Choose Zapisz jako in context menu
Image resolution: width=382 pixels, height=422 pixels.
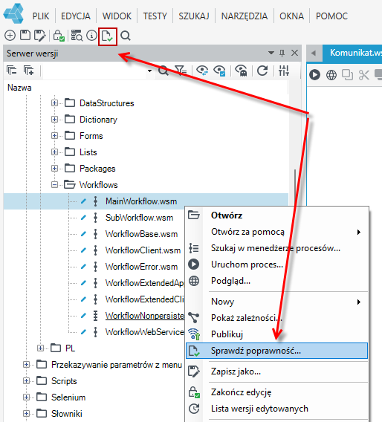[x=276, y=371]
